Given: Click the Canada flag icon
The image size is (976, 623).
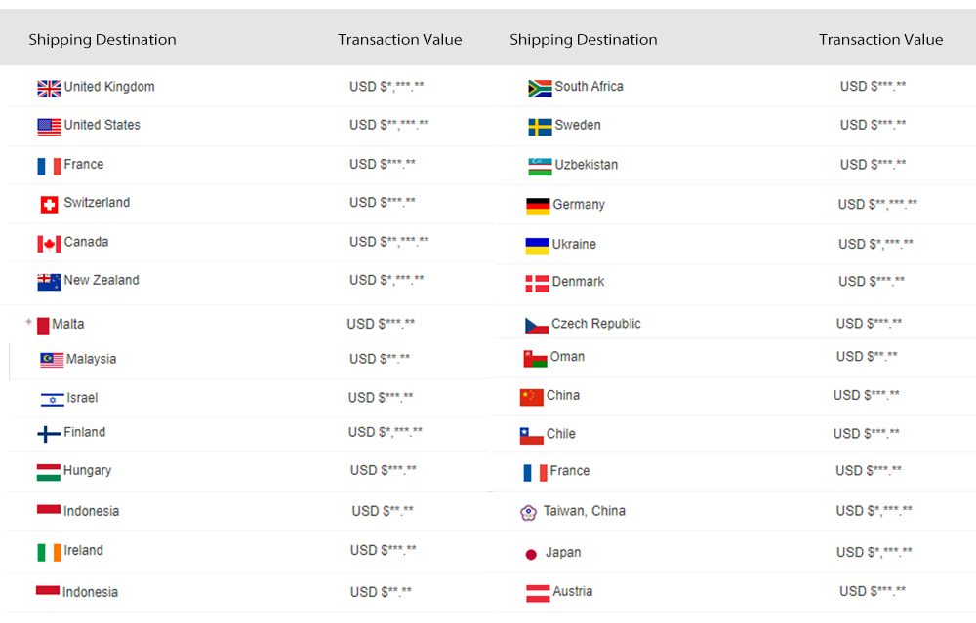Looking at the screenshot, I should point(49,244).
